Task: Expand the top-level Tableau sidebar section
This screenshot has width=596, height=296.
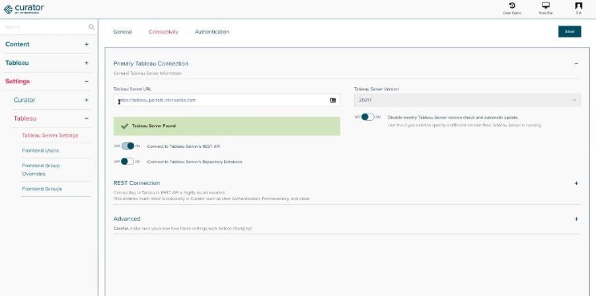Action: coord(87,63)
